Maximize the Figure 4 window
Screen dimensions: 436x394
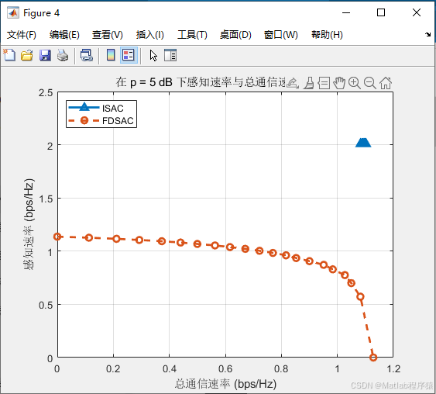pos(381,12)
